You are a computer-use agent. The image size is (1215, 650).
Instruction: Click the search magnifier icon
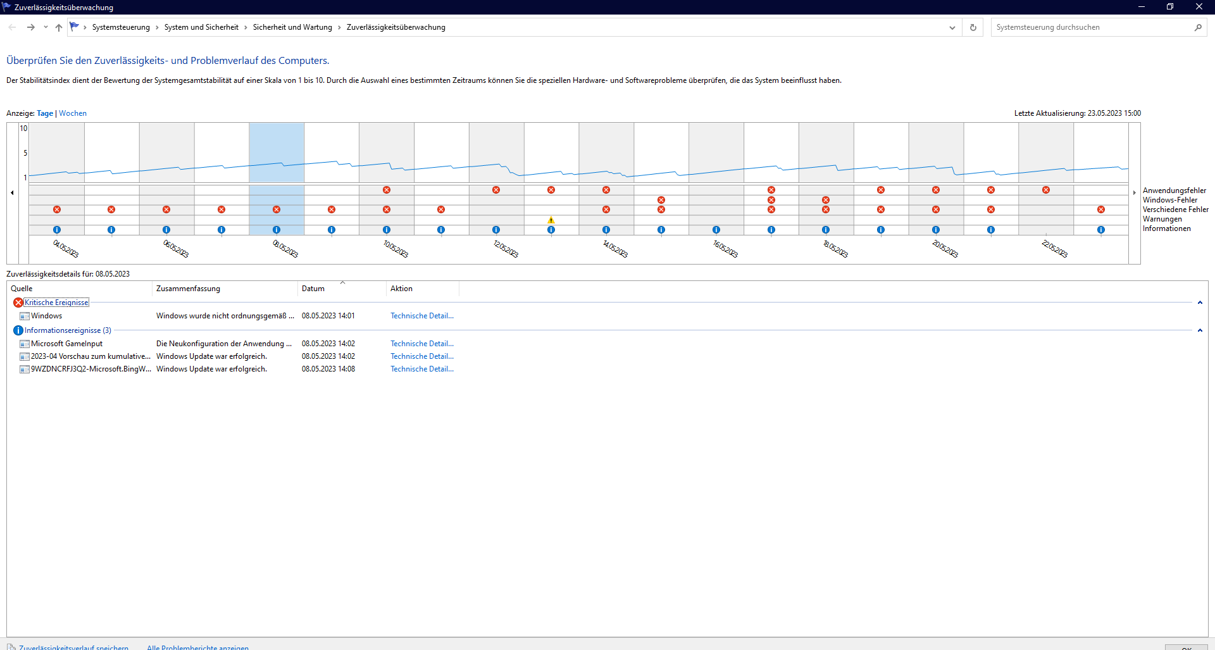point(1198,27)
